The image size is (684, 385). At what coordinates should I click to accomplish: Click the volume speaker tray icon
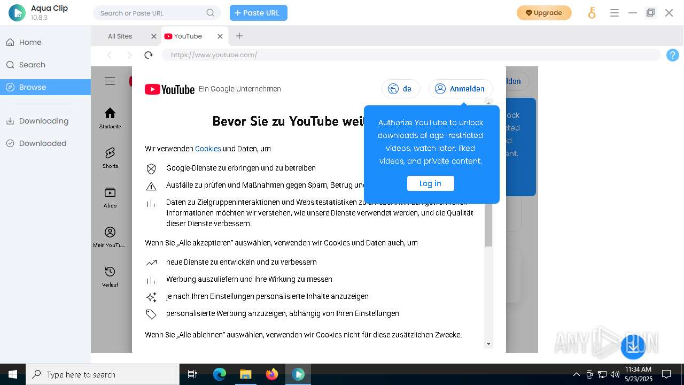point(615,374)
